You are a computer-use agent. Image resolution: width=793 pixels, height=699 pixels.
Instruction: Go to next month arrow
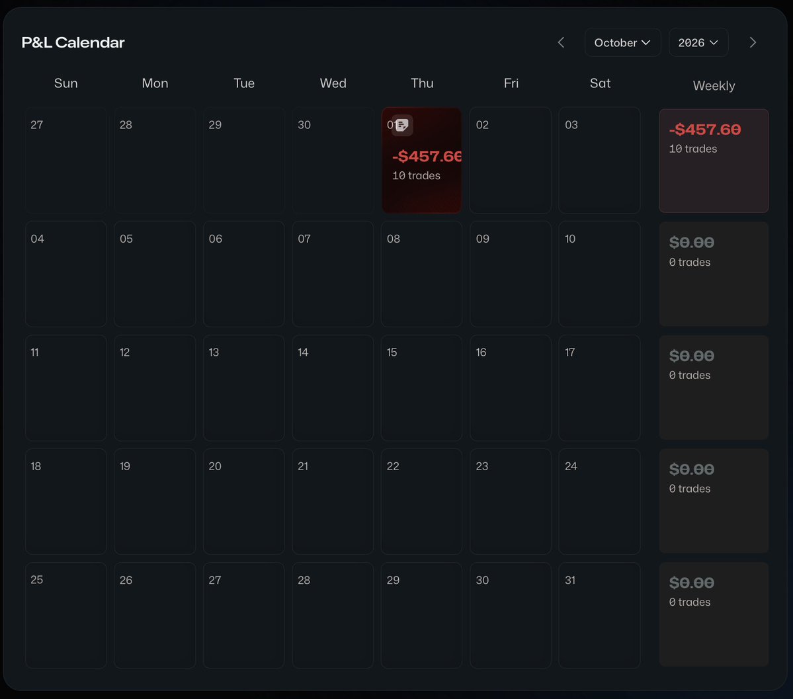(x=753, y=42)
